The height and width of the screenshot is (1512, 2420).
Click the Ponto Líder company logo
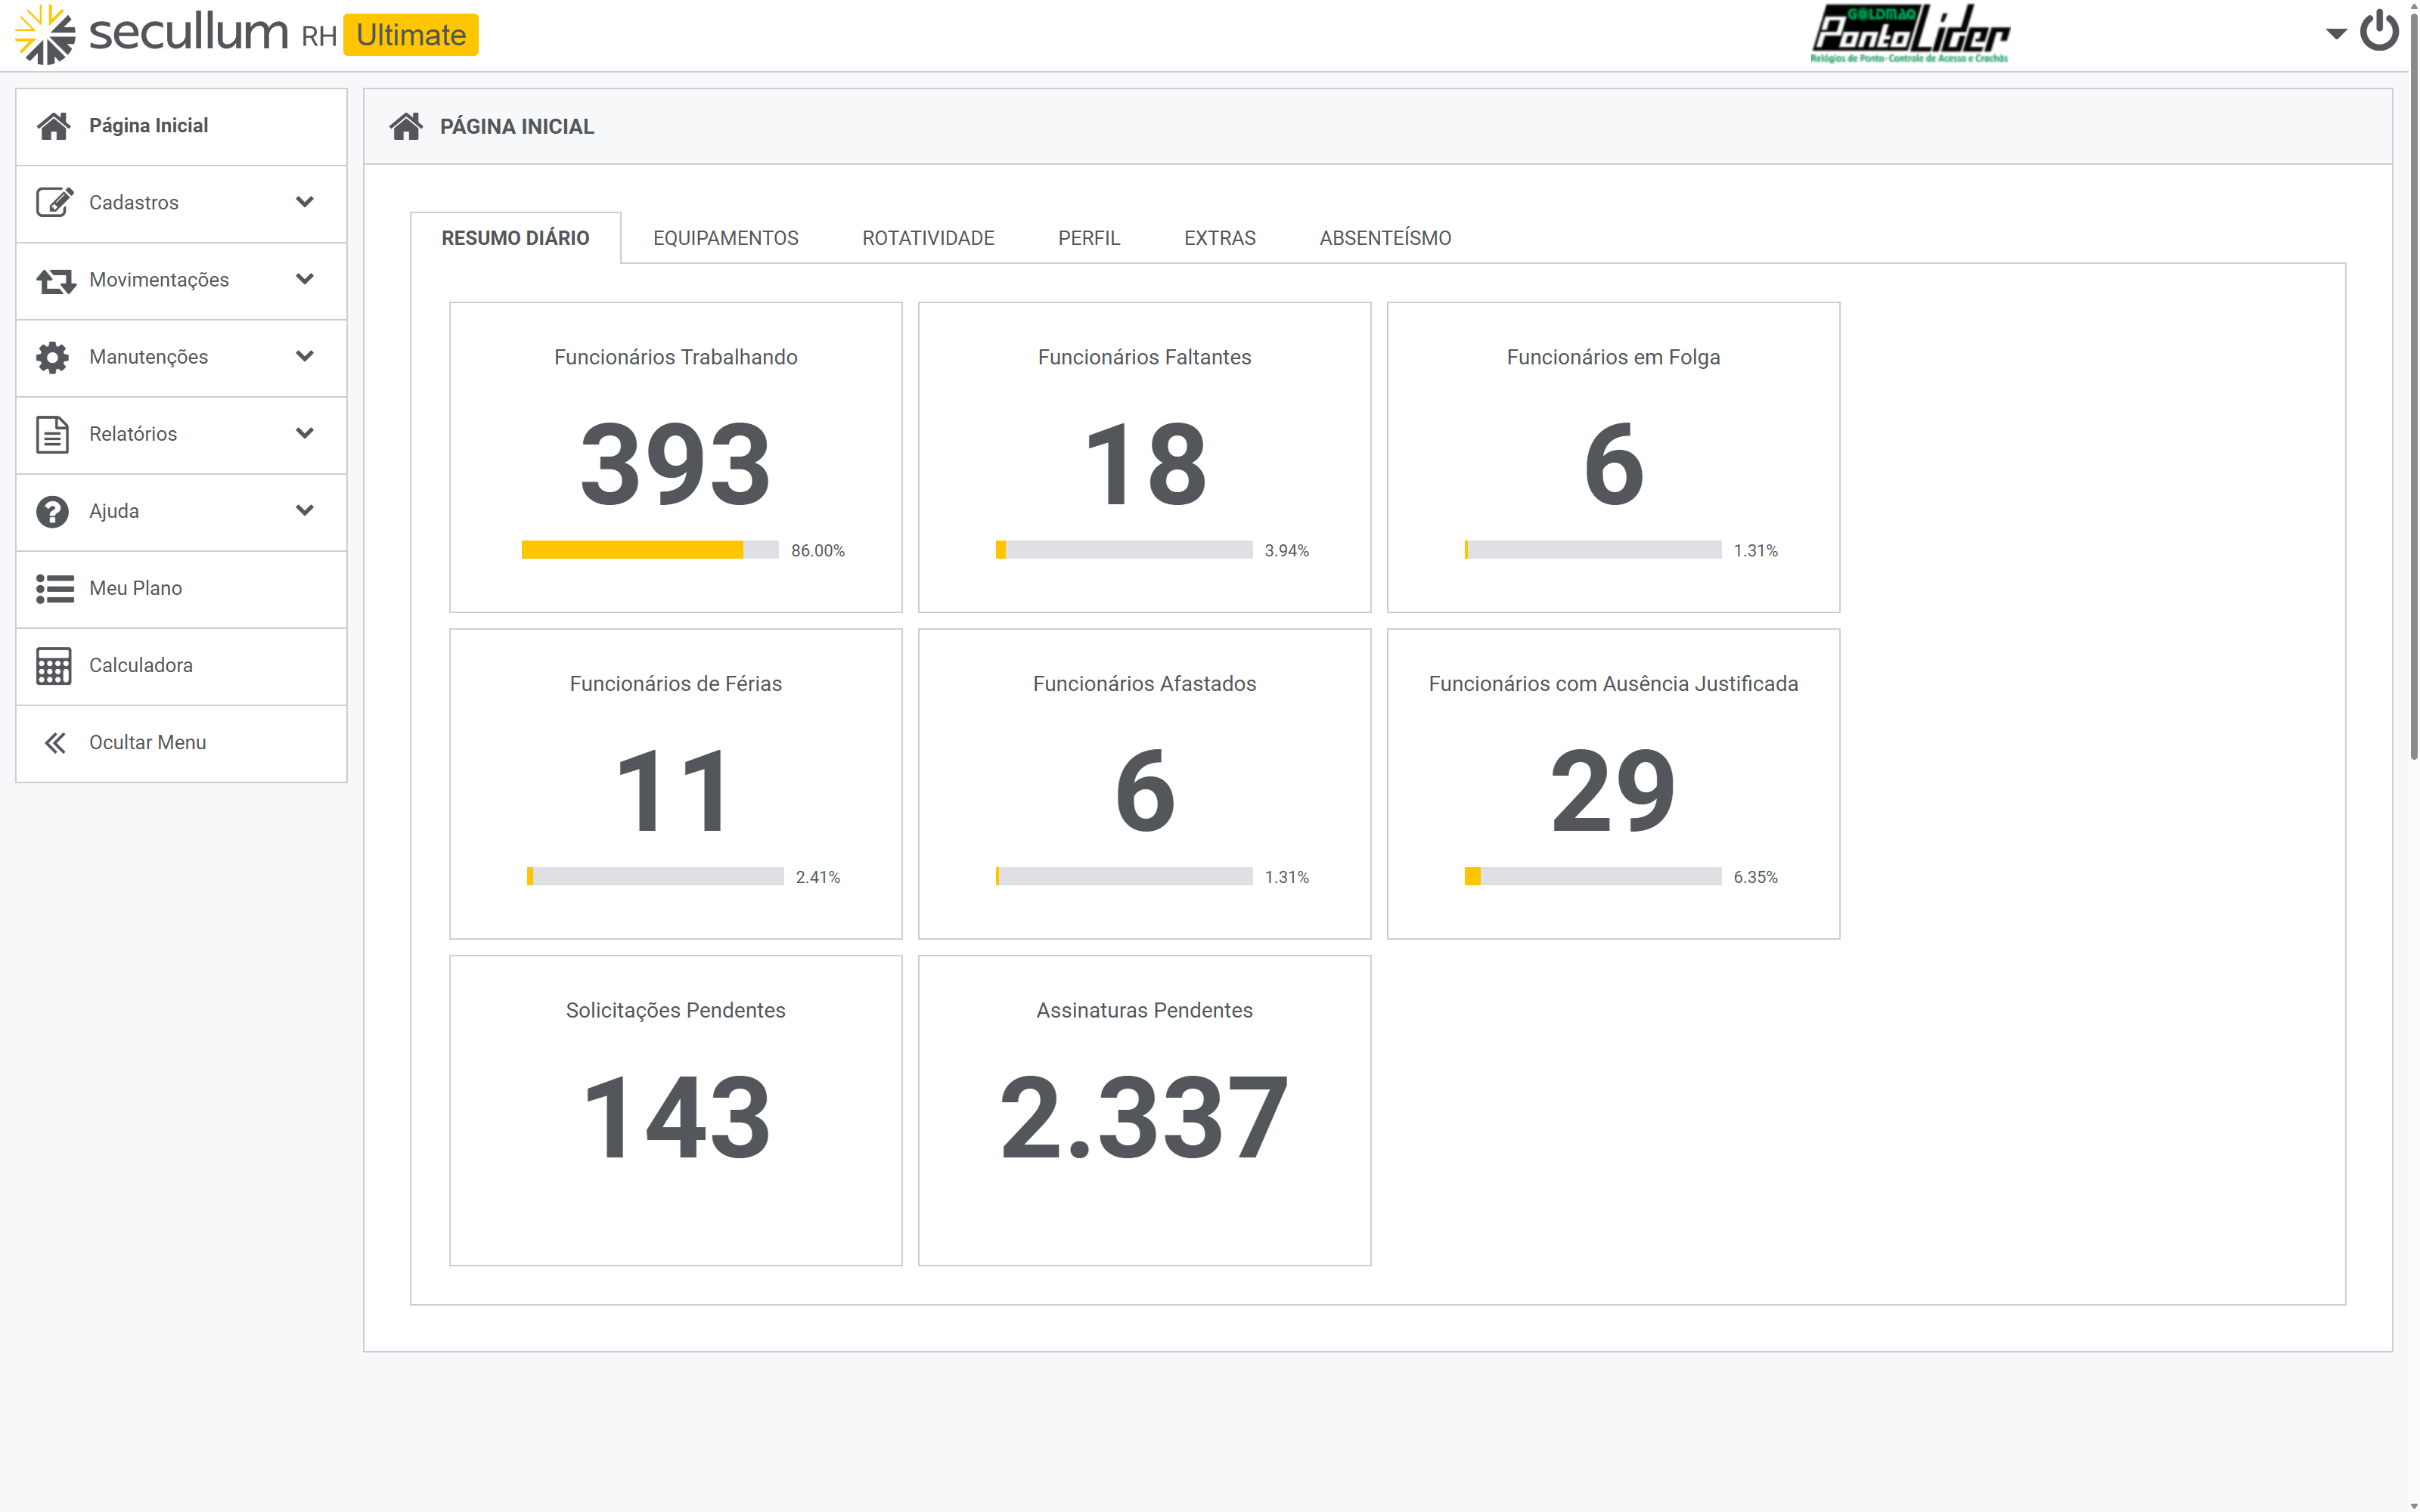(1910, 33)
